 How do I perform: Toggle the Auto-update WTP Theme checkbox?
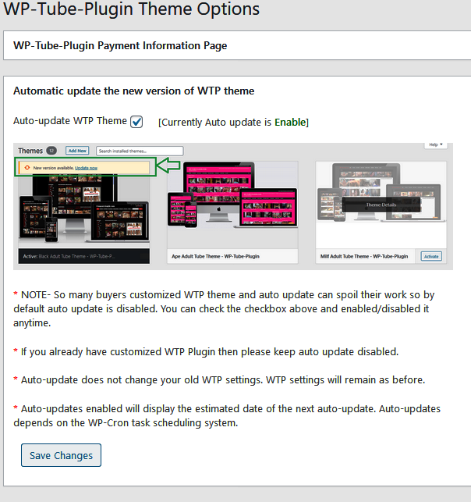[136, 122]
